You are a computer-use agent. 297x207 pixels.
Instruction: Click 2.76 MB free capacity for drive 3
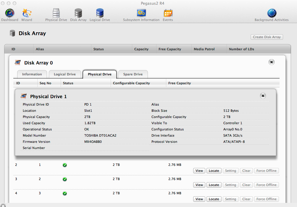point(175,179)
